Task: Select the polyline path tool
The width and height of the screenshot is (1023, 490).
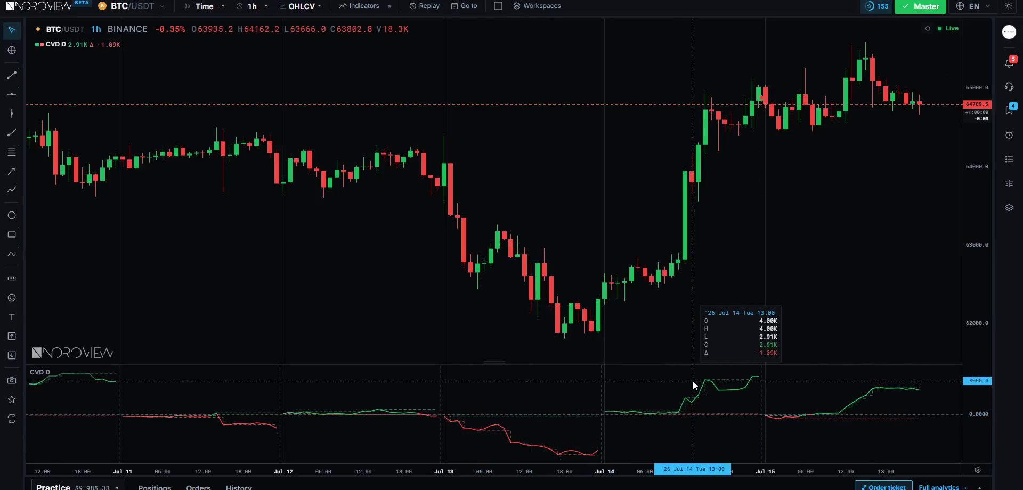Action: click(12, 190)
